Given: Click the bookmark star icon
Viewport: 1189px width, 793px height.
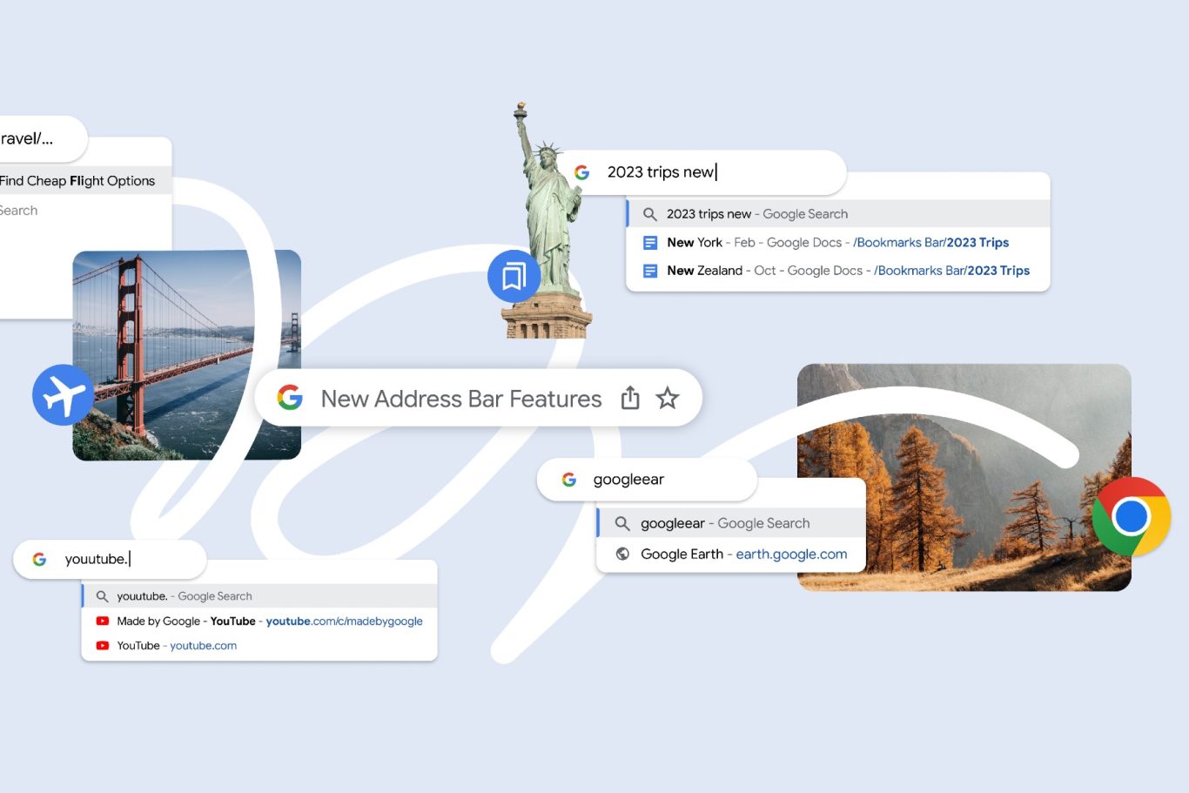Looking at the screenshot, I should pyautogui.click(x=668, y=399).
